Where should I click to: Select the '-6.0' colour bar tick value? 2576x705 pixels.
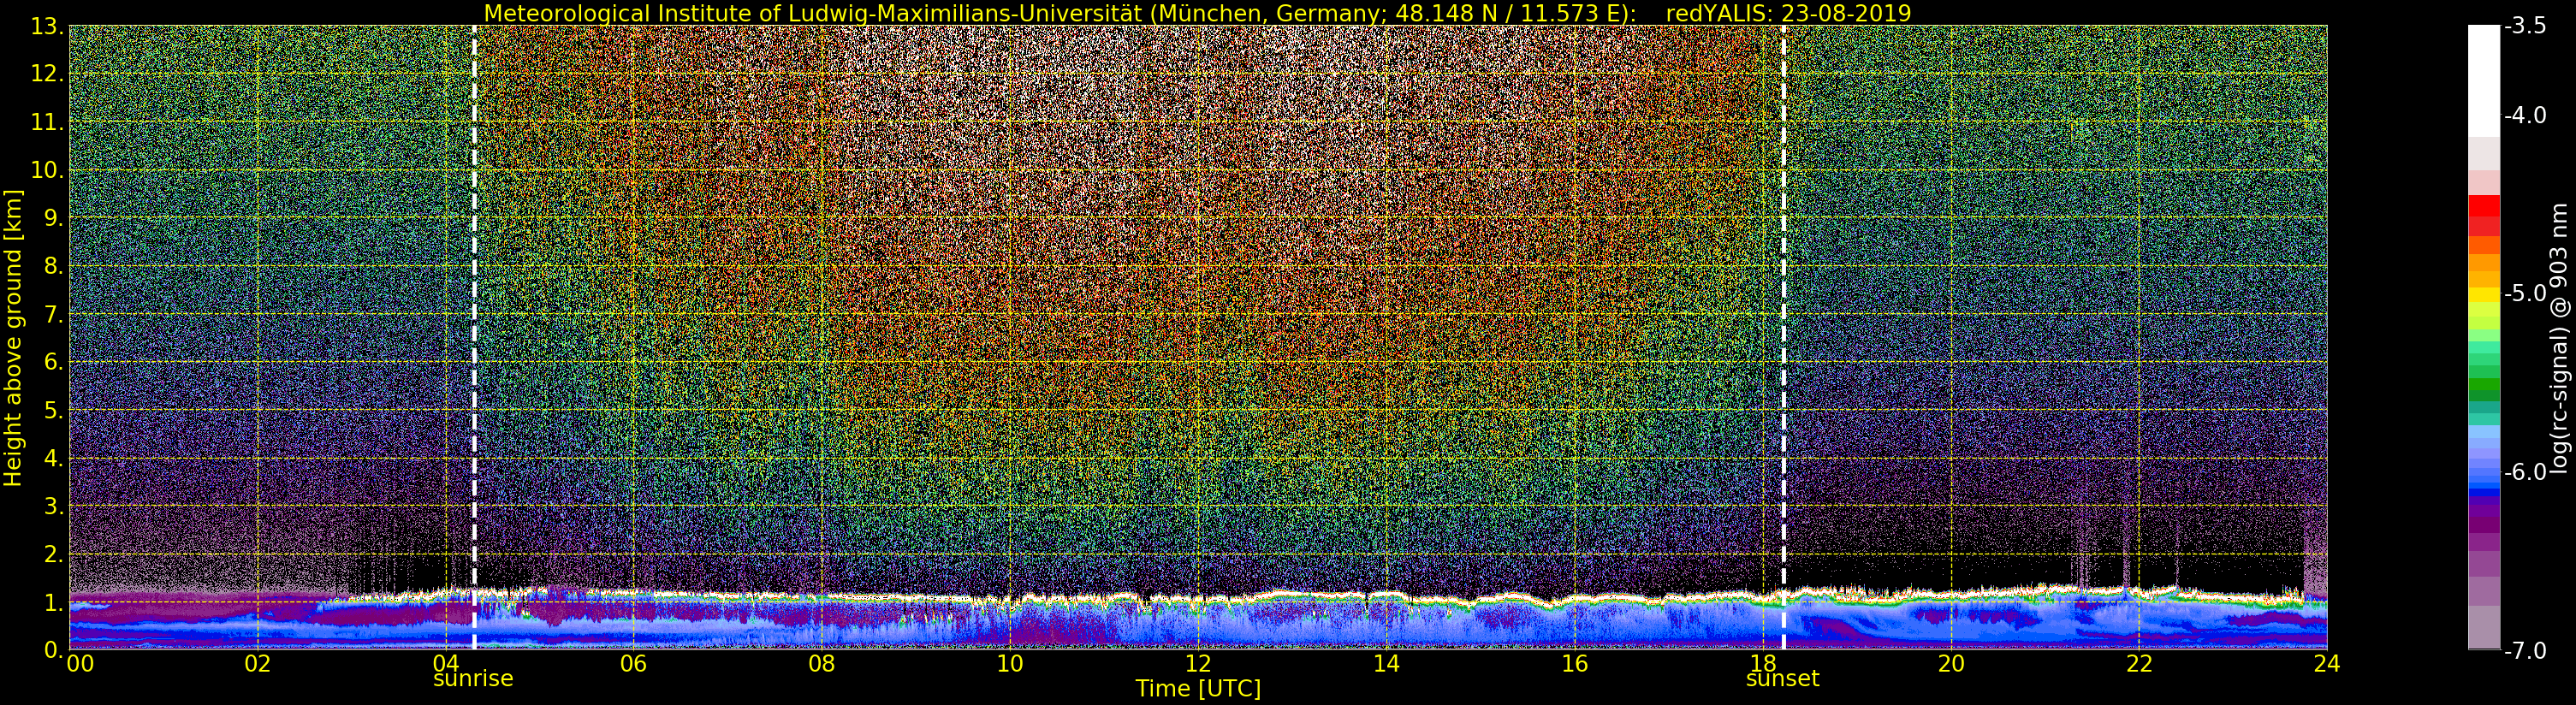[x=2525, y=471]
